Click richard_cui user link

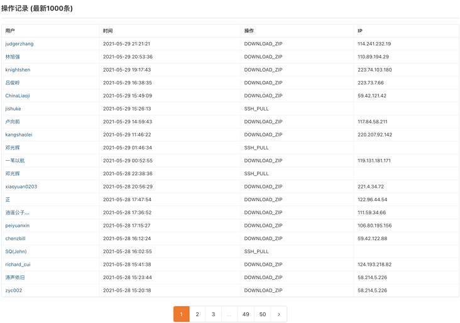tap(18, 265)
